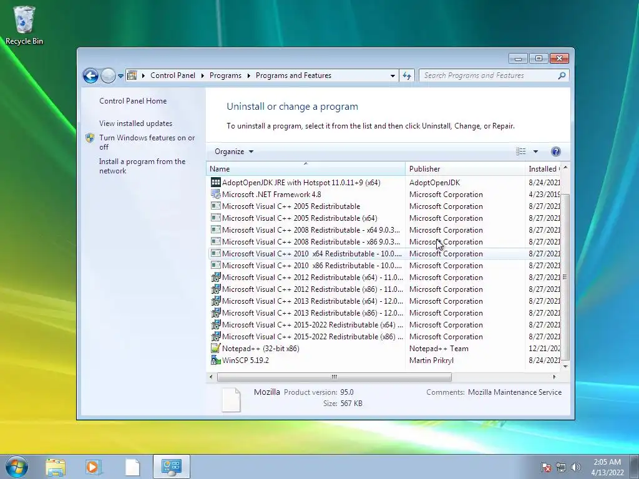Viewport: 639px width, 479px height.
Task: Click the Notepad++ Team publisher cell
Action: (439, 348)
